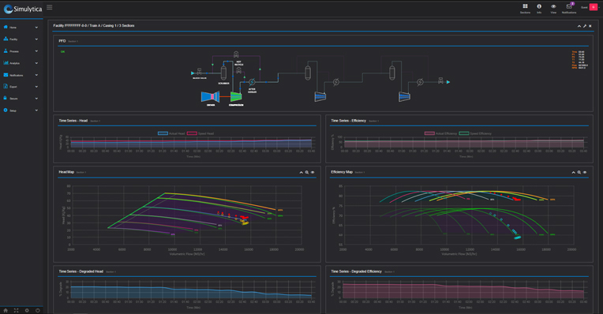The height and width of the screenshot is (314, 603).
Task: Click the Analytics chart icon in sidebar
Action: pyautogui.click(x=6, y=62)
